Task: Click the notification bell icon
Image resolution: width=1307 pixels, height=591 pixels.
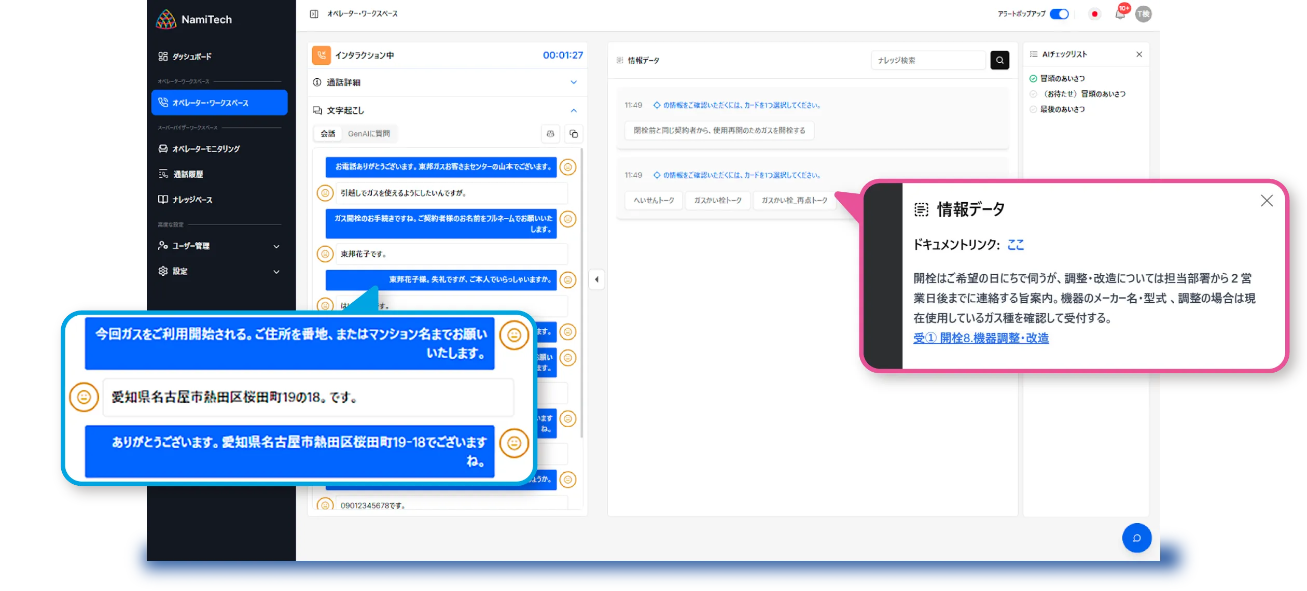Action: point(1120,15)
